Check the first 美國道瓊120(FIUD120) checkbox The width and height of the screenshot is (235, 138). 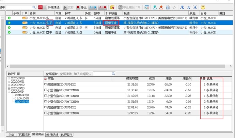coord(46,84)
